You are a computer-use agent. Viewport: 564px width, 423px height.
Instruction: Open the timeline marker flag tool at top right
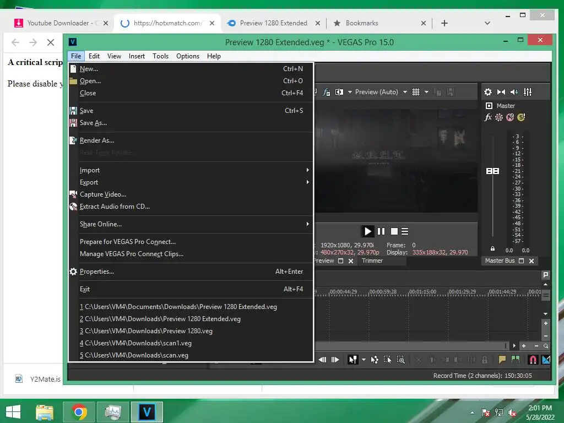546,275
